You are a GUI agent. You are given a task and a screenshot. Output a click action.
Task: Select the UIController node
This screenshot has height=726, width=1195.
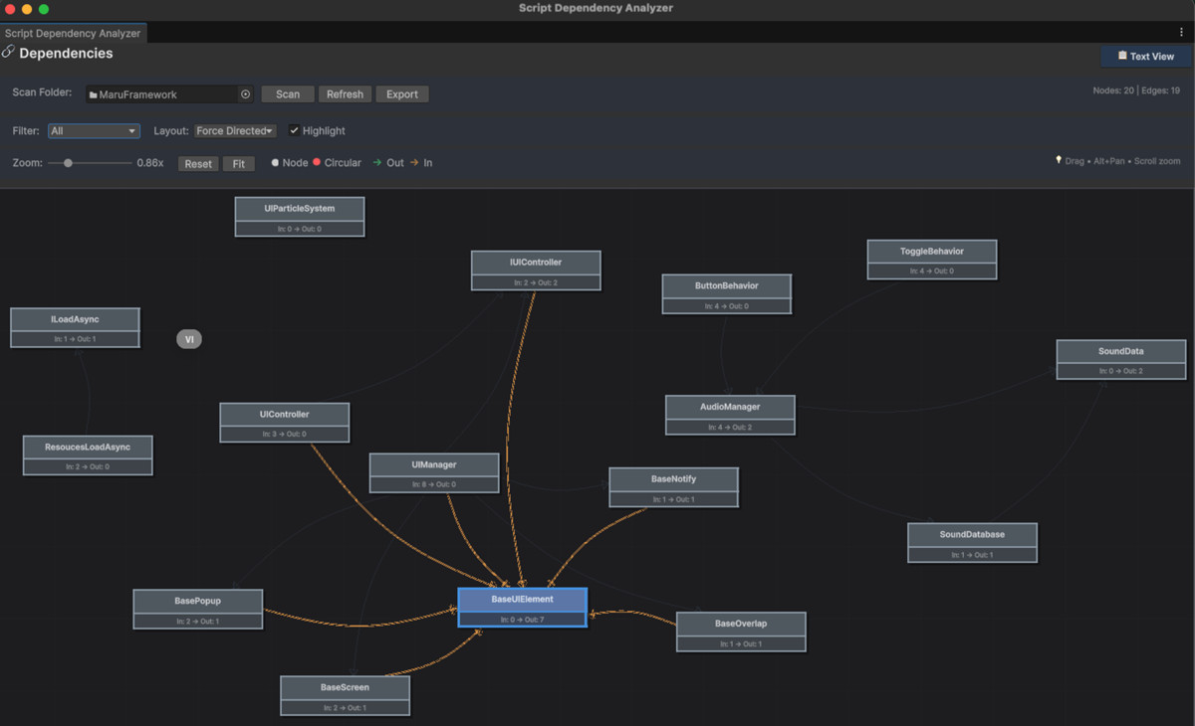pos(285,423)
